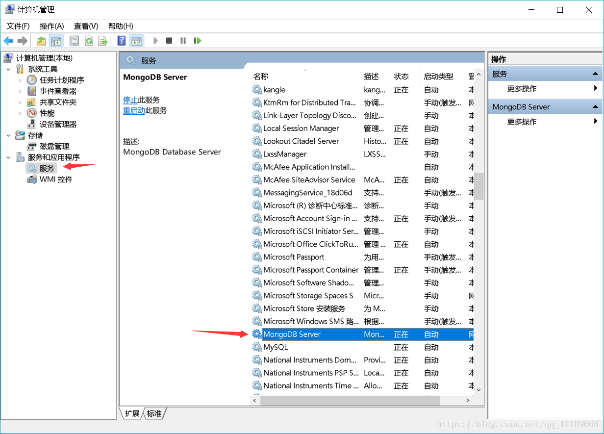Collapse the 服务和应用程序 tree node
The image size is (604, 434).
[8, 157]
